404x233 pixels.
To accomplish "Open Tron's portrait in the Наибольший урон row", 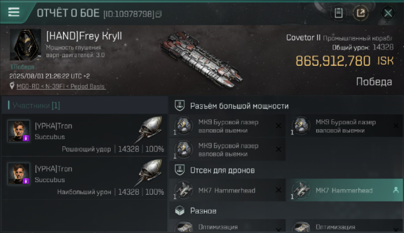I will 19,174.
